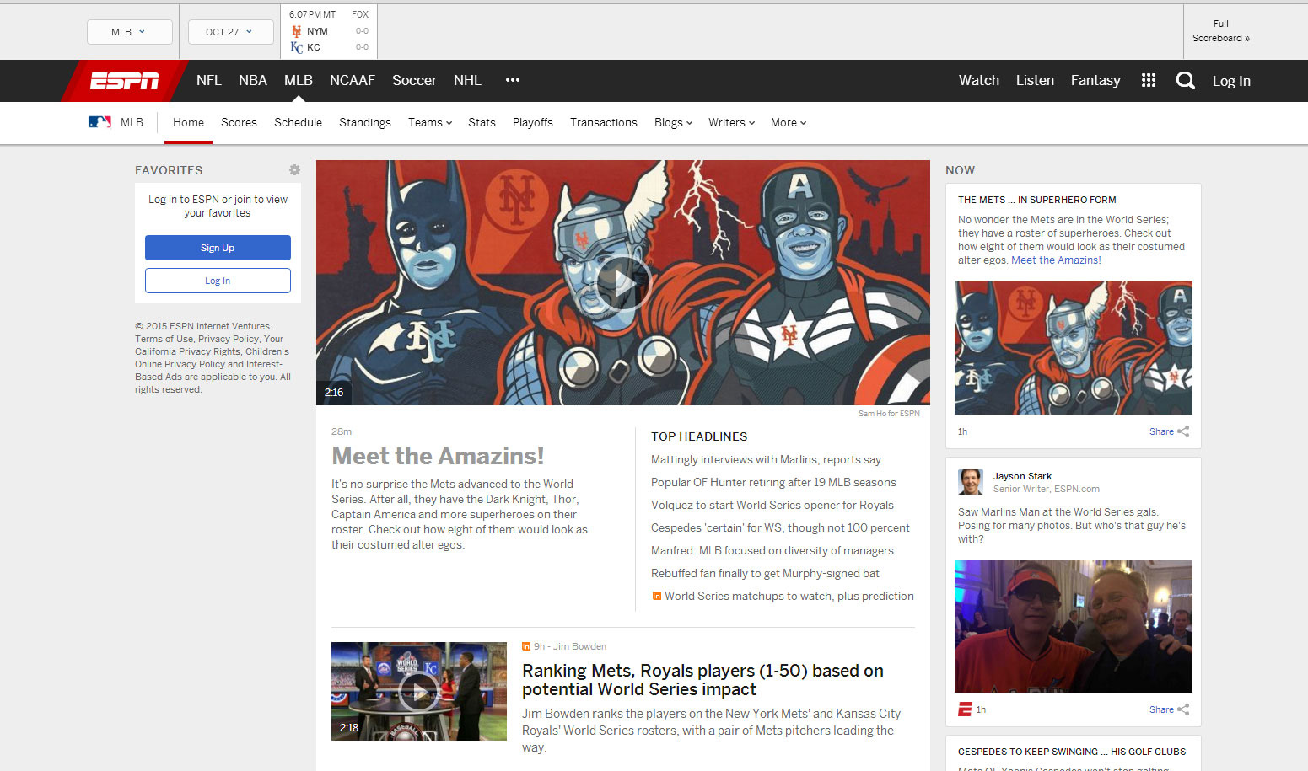
Task: Open the search magnifier icon
Action: click(x=1185, y=81)
